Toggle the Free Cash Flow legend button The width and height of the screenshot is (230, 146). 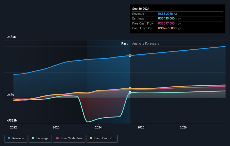pos(69,138)
